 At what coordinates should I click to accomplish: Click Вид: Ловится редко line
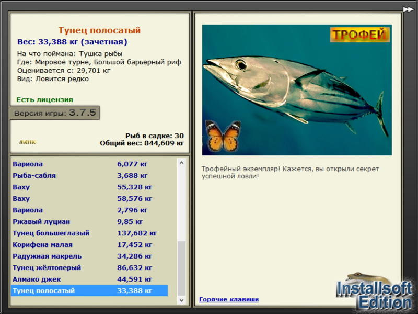(53, 79)
